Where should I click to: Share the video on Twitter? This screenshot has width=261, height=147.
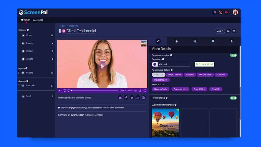(132, 97)
